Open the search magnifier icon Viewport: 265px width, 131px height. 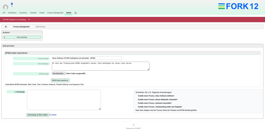point(76,13)
